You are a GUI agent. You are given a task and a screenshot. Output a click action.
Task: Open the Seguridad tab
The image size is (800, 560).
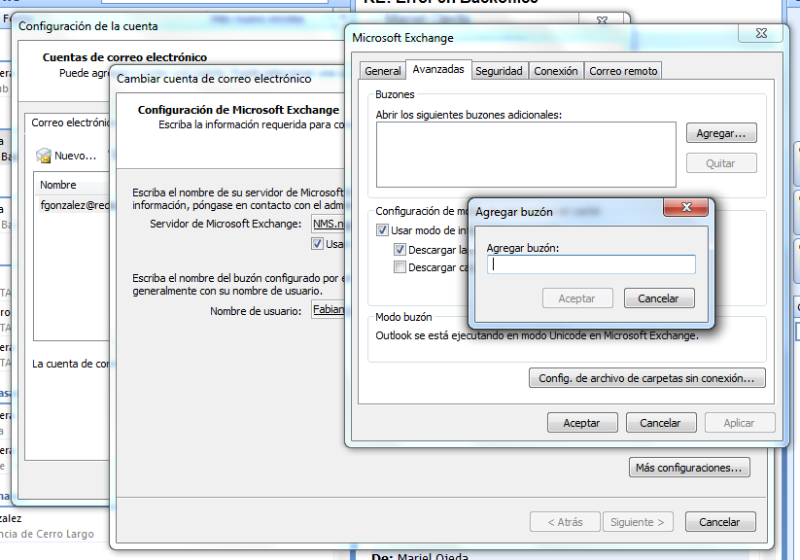(x=499, y=71)
